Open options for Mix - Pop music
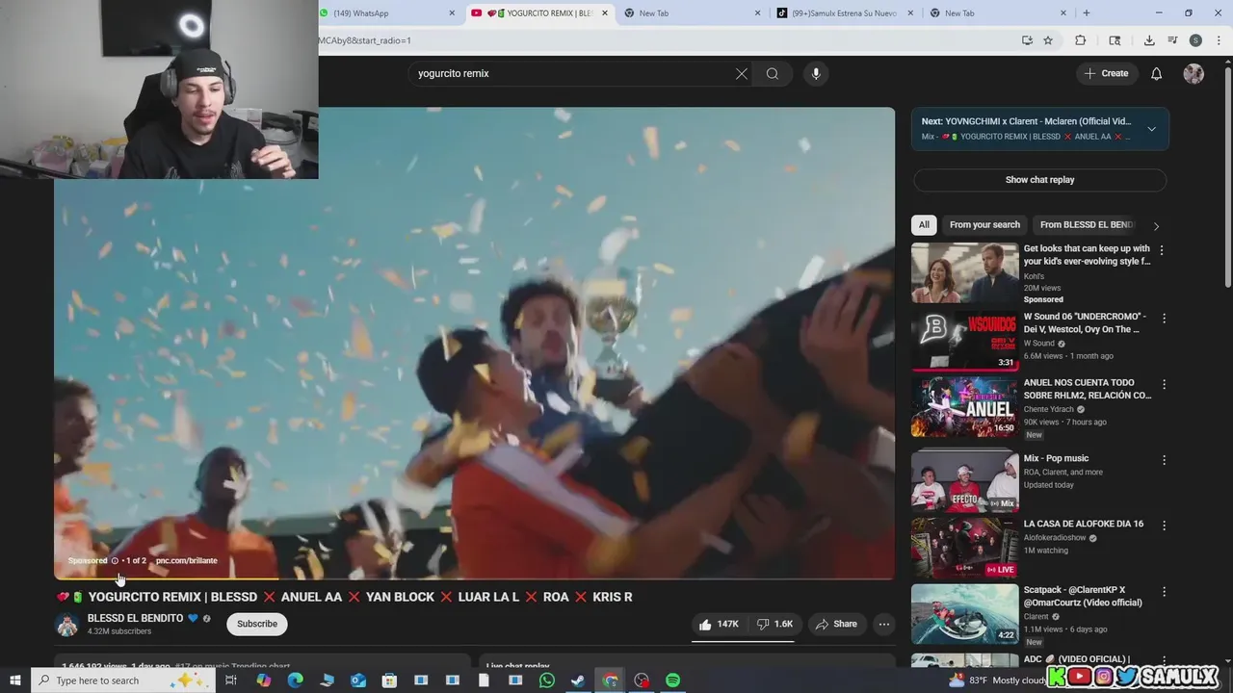 click(x=1164, y=460)
